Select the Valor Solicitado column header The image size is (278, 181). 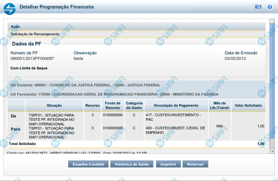pos(248,106)
